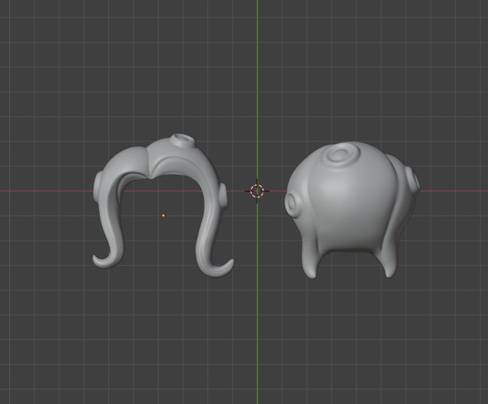Click the red-white 3D cursor at center

[x=257, y=191]
